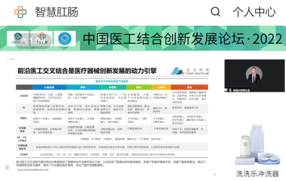Click the blue circular association logo
286x181 pixels.
(x=64, y=39)
